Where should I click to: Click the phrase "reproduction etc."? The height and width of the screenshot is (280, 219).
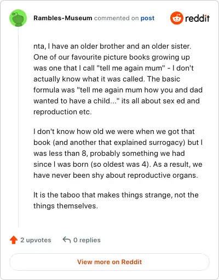coord(62,112)
